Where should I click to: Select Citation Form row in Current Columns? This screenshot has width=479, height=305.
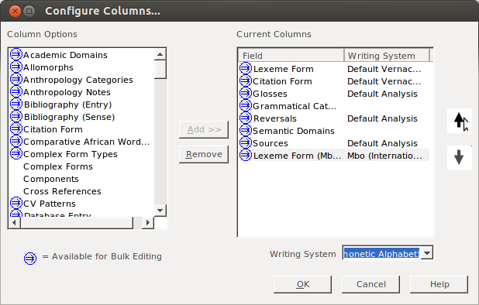(x=334, y=81)
